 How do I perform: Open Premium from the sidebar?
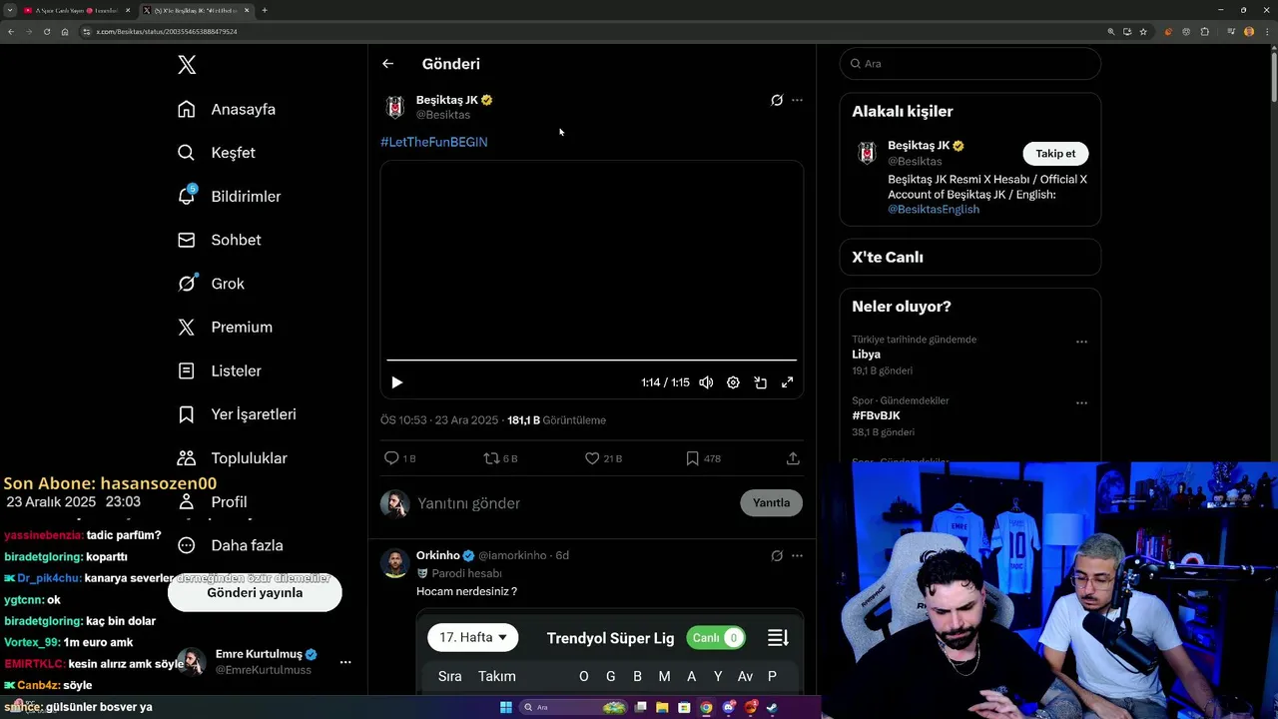pyautogui.click(x=225, y=328)
